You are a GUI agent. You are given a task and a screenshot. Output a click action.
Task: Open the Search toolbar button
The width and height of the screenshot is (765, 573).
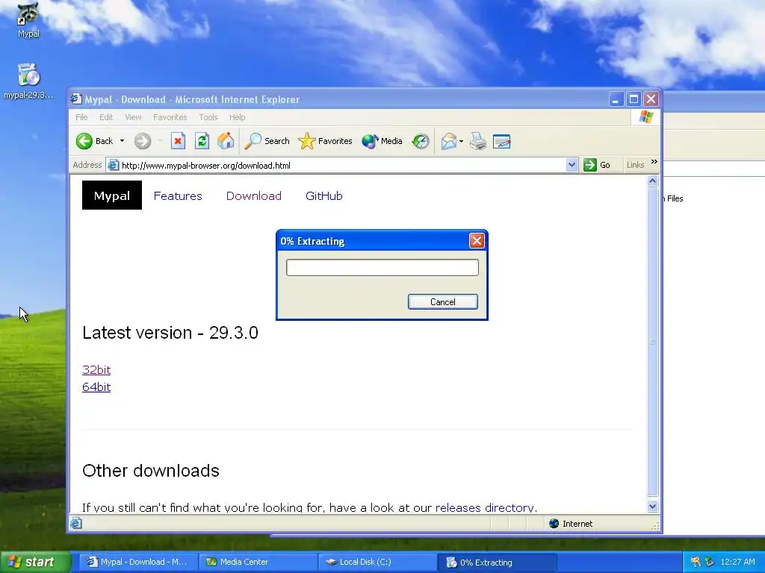click(x=267, y=141)
